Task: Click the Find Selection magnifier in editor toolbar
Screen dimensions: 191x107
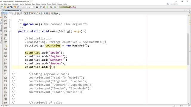Action: 25,13
